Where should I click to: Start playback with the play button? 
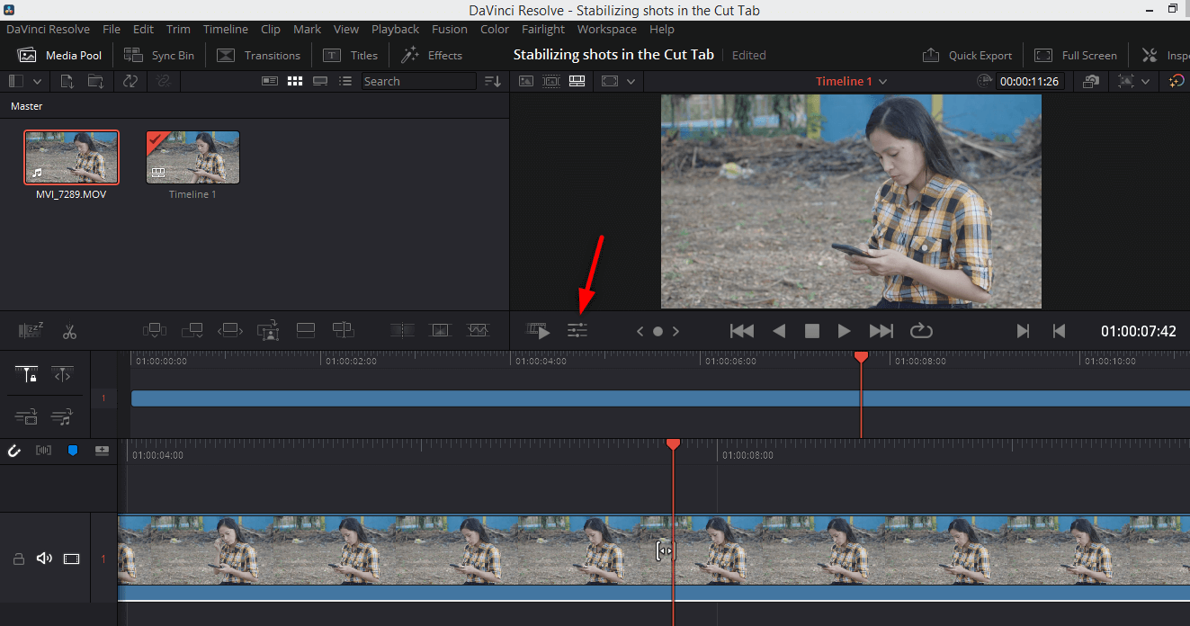[844, 331]
